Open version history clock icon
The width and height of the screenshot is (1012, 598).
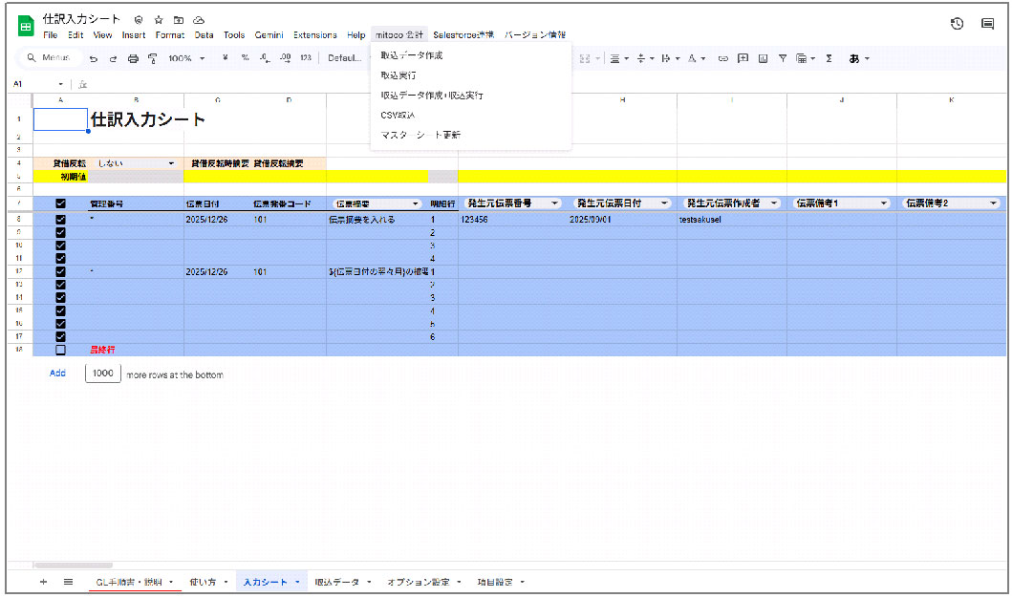pyautogui.click(x=957, y=24)
